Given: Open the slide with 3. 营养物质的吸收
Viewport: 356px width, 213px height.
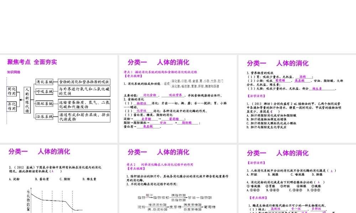Looking at the screenshot, I should [x=297, y=99].
